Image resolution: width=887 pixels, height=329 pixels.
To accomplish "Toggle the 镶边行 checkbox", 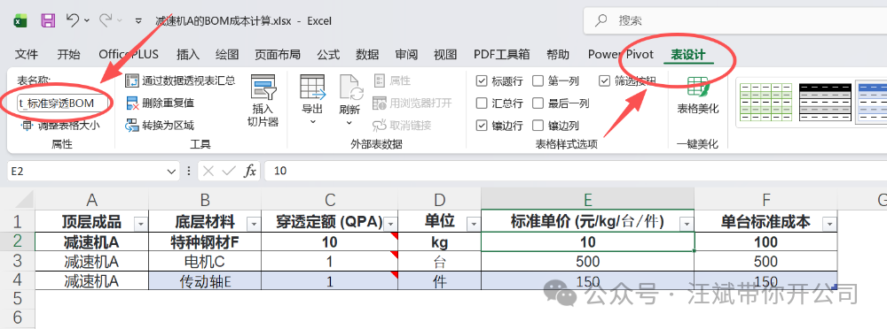I will pos(482,126).
